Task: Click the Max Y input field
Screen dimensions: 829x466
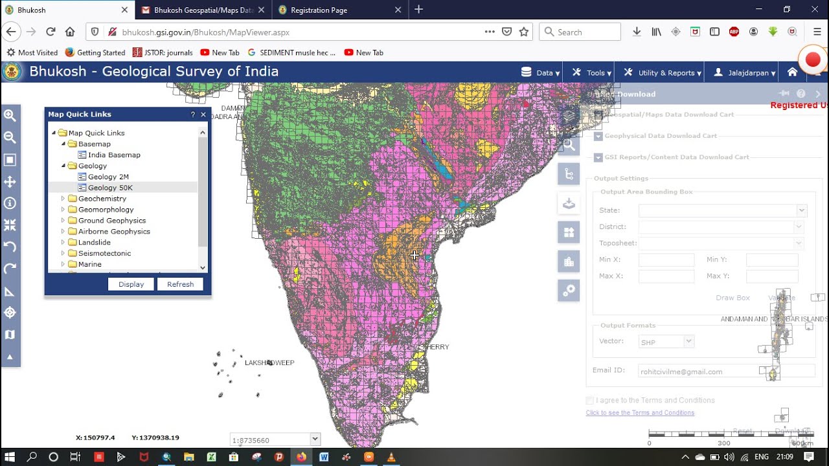Action: [x=772, y=276]
